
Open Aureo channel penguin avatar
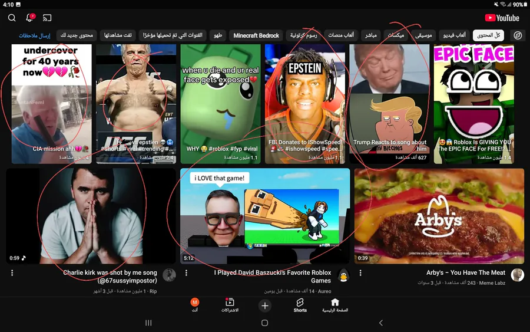tap(343, 275)
